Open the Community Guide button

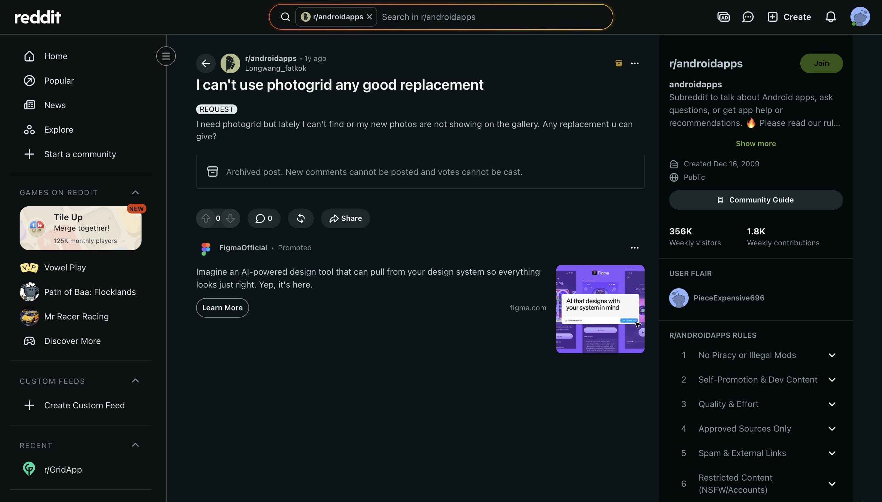(756, 200)
